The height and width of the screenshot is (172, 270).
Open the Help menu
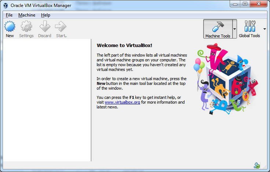45,15
